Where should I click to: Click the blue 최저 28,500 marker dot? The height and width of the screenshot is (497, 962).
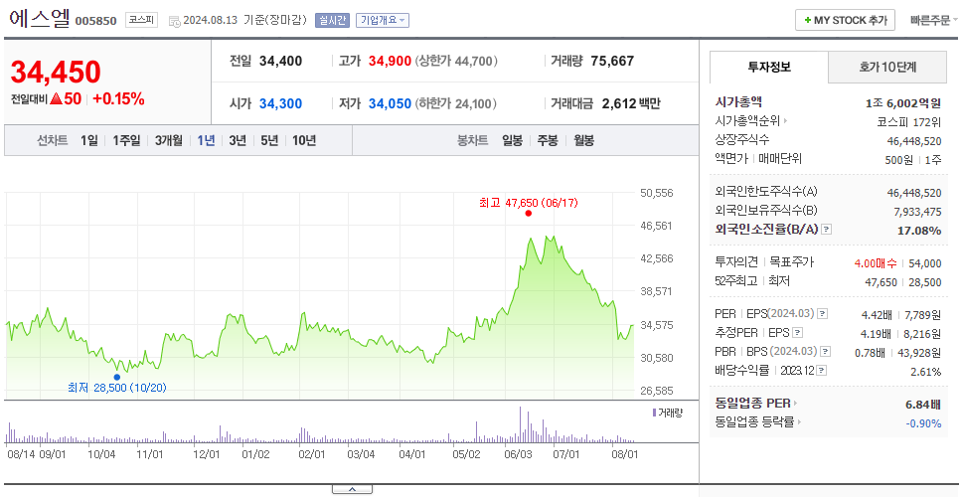[116, 377]
